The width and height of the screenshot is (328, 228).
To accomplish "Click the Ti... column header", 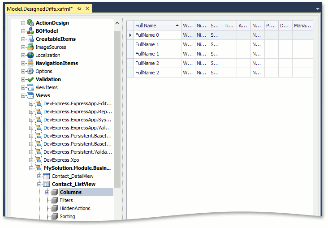I will [230, 26].
